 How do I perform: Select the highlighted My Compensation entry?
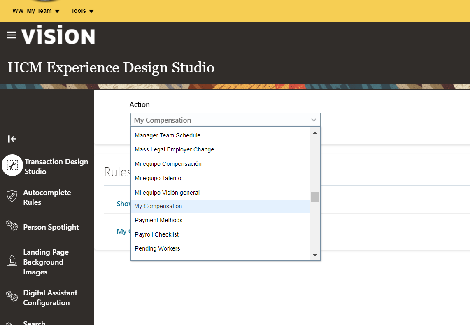[158, 206]
